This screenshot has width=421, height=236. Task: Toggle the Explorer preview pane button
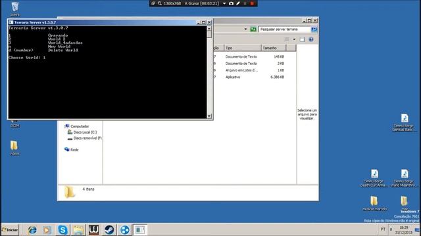[303, 39]
